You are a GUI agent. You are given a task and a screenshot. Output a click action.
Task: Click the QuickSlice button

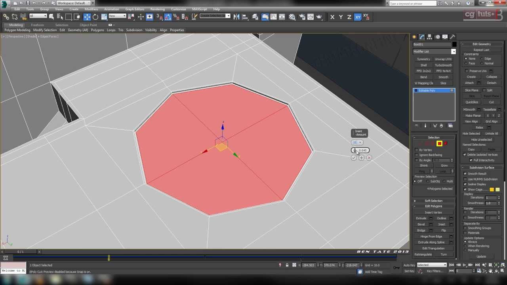(472, 102)
